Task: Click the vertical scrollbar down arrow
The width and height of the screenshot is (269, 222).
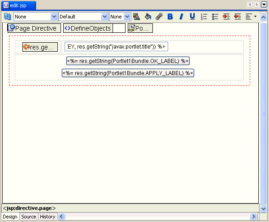Action: pyautogui.click(x=263, y=209)
